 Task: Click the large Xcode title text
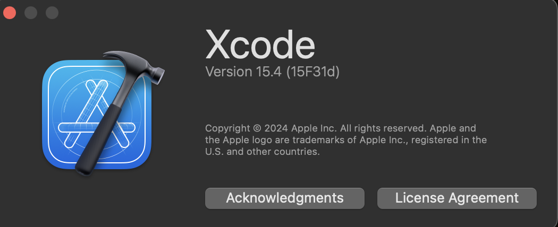pyautogui.click(x=260, y=44)
